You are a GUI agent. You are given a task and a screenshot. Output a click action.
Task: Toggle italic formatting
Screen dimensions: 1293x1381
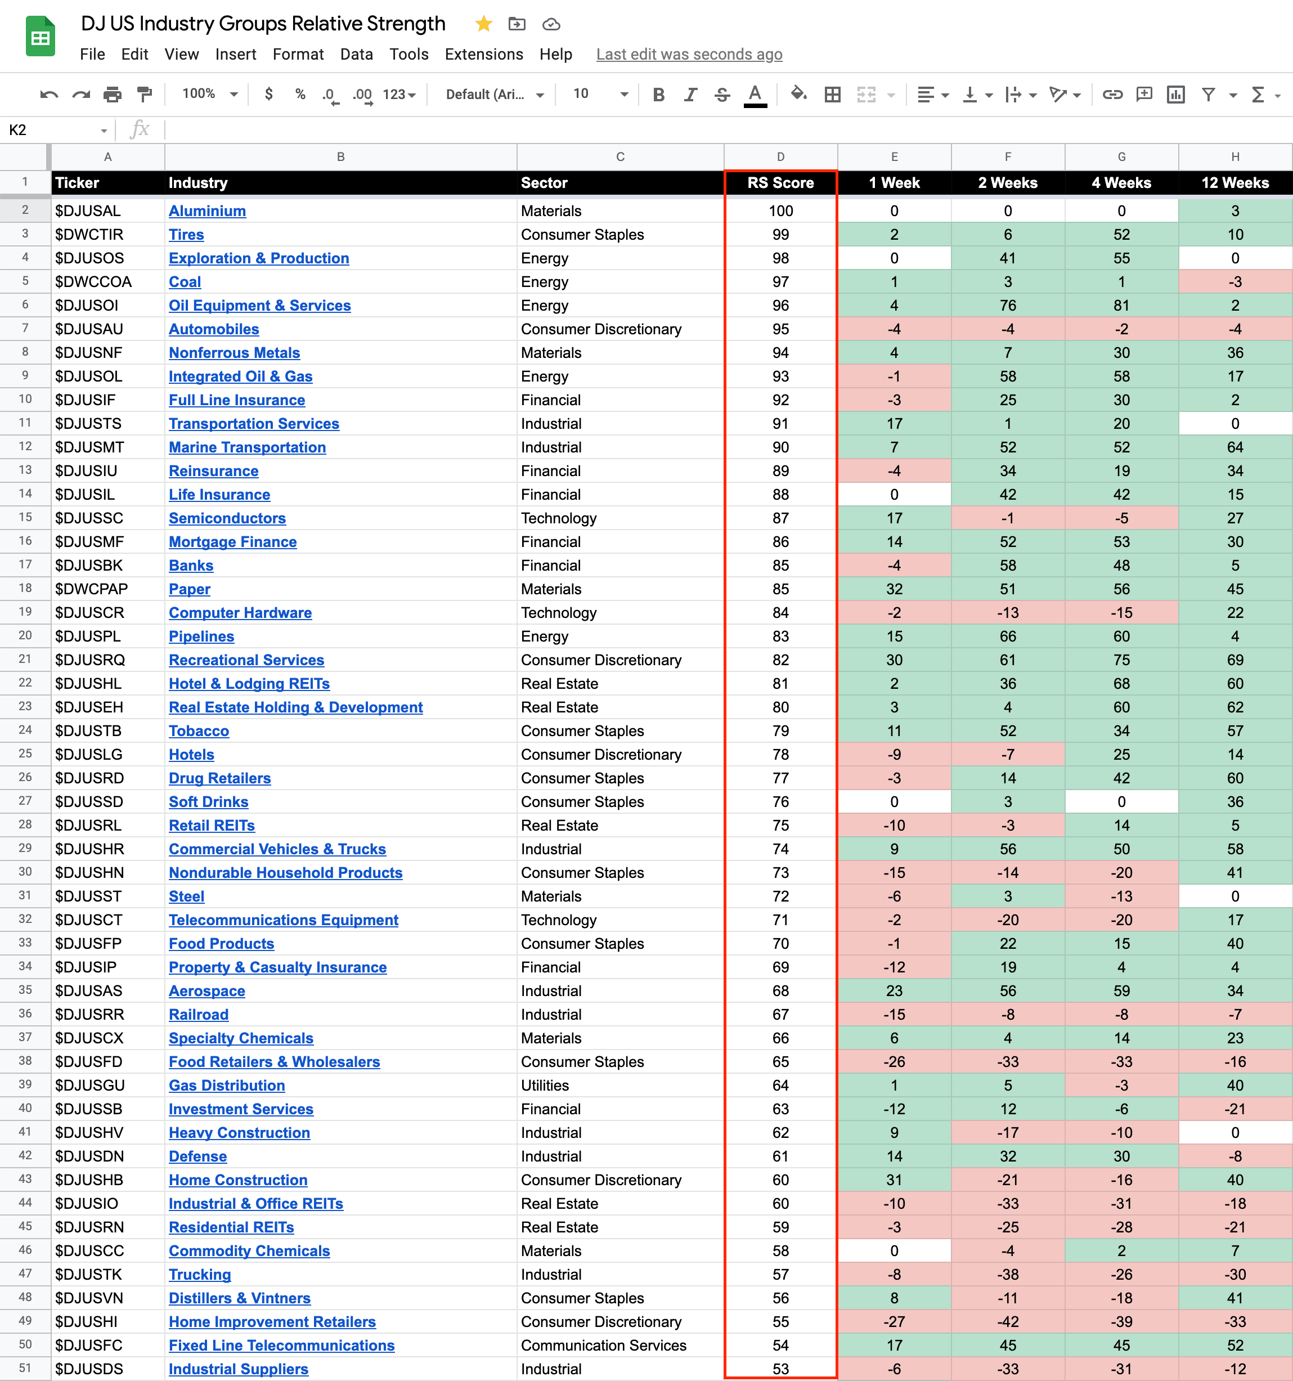(x=690, y=95)
